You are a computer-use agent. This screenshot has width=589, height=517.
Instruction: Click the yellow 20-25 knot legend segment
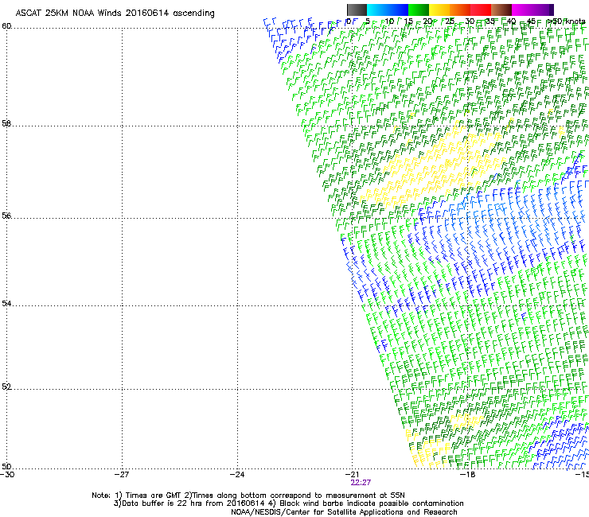[439, 10]
